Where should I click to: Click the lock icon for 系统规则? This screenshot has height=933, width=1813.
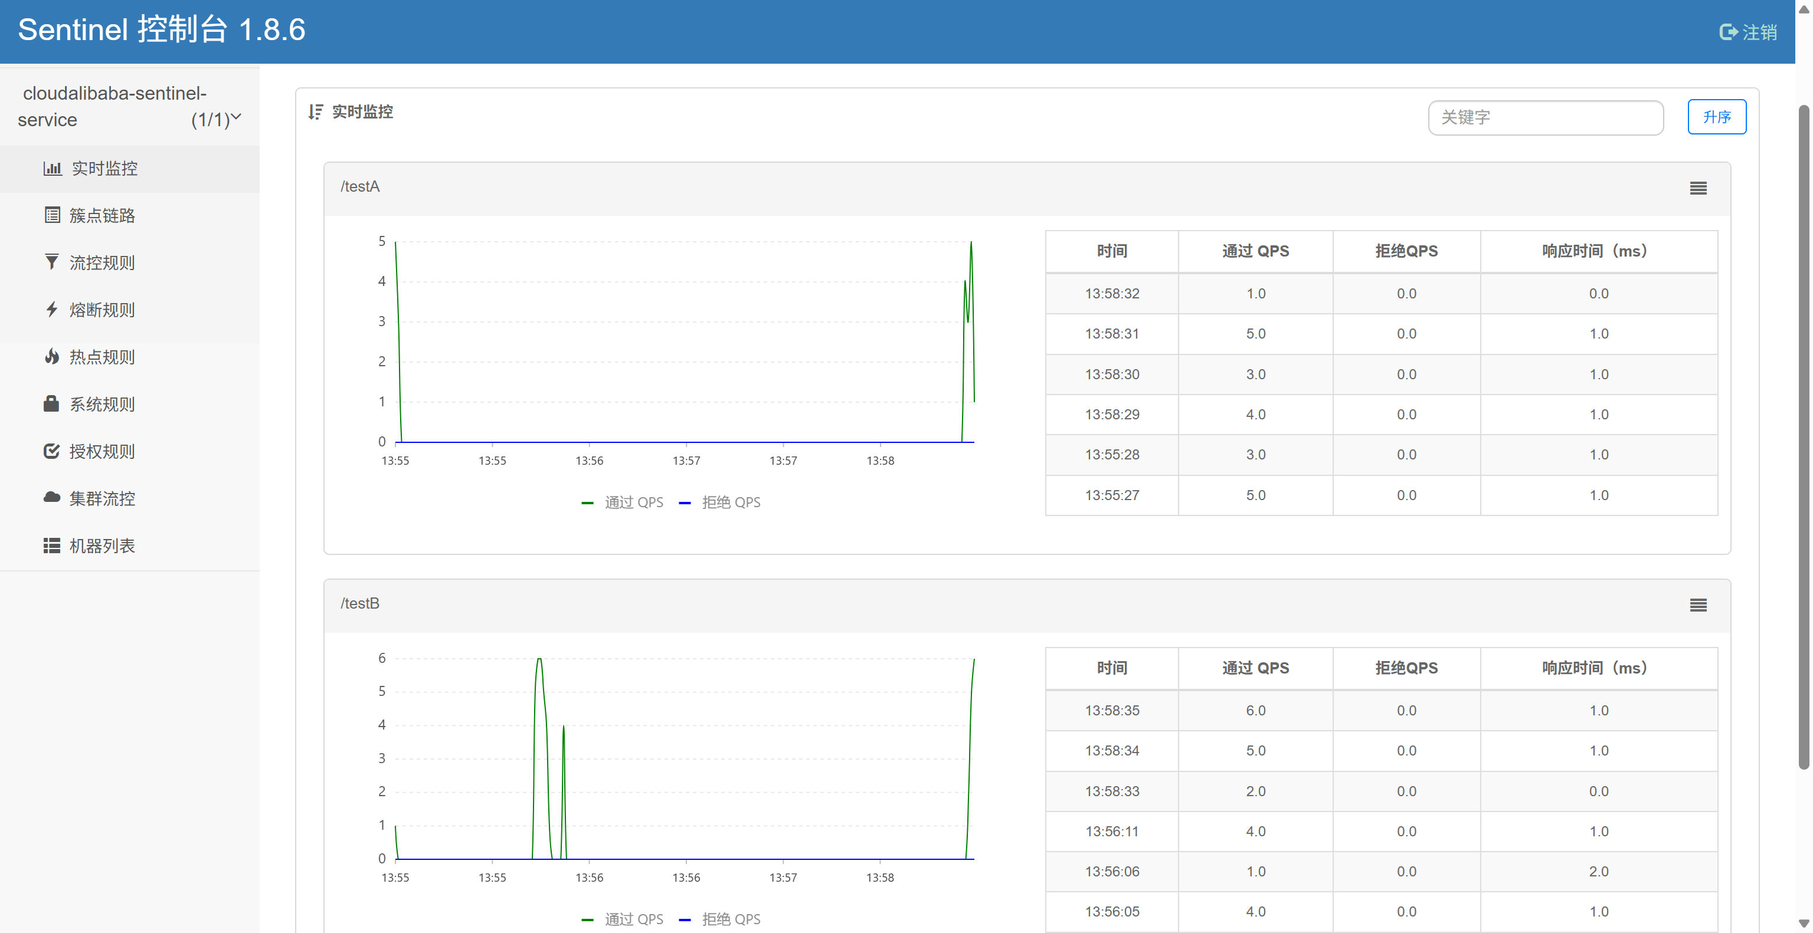click(x=51, y=403)
